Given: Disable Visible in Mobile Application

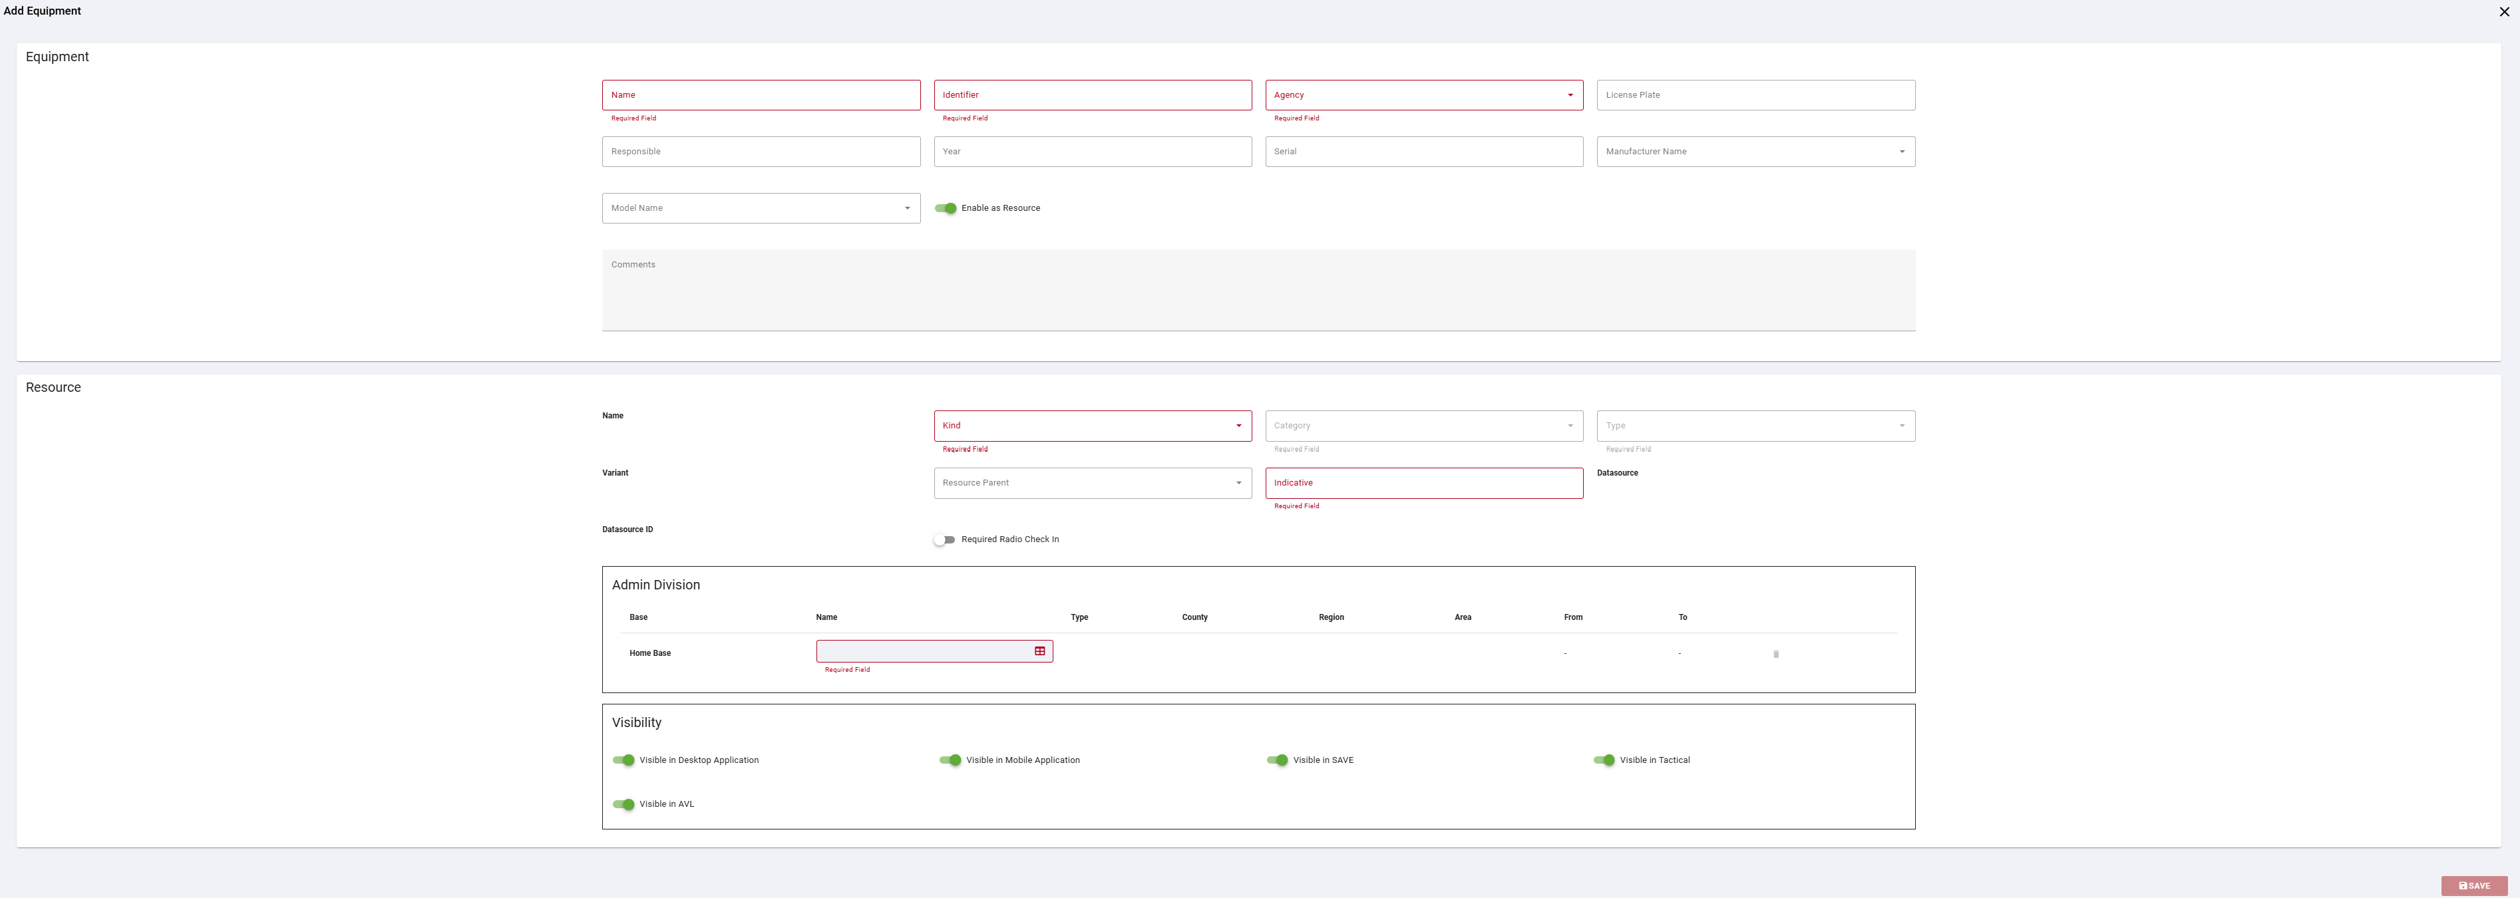Looking at the screenshot, I should 950,760.
